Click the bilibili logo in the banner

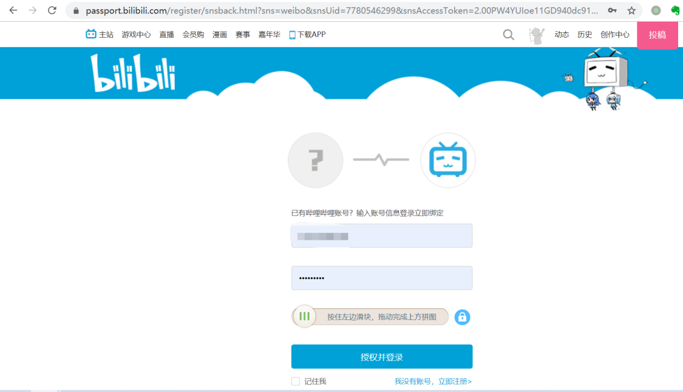[x=133, y=74]
